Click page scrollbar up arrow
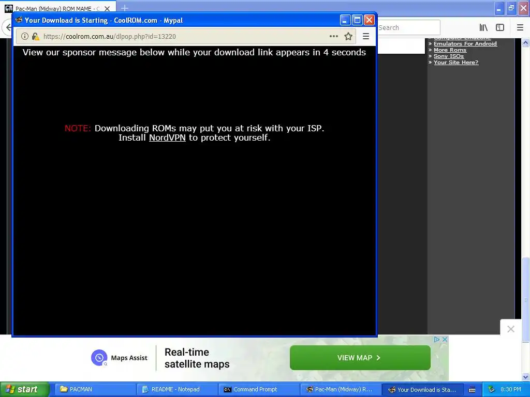The image size is (530, 397). 525,42
